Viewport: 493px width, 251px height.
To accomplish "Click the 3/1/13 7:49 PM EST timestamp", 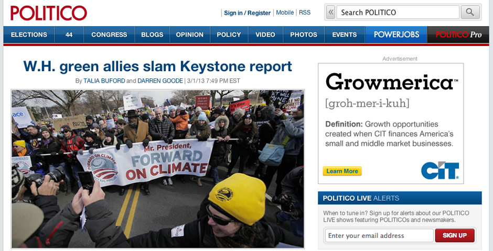I will click(x=213, y=81).
